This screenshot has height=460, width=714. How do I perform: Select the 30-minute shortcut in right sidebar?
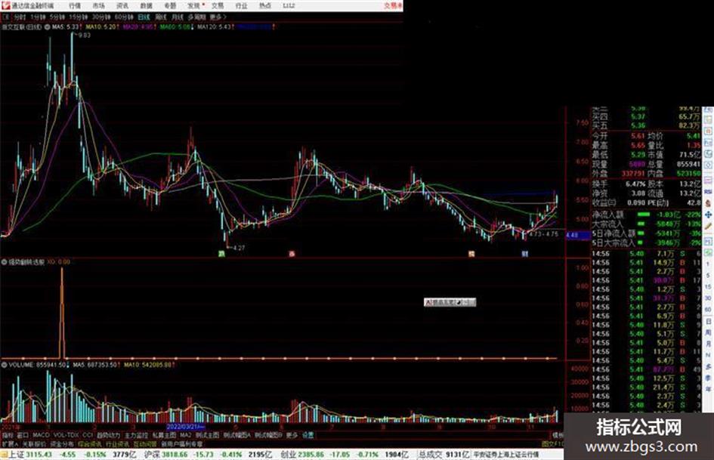(x=708, y=298)
